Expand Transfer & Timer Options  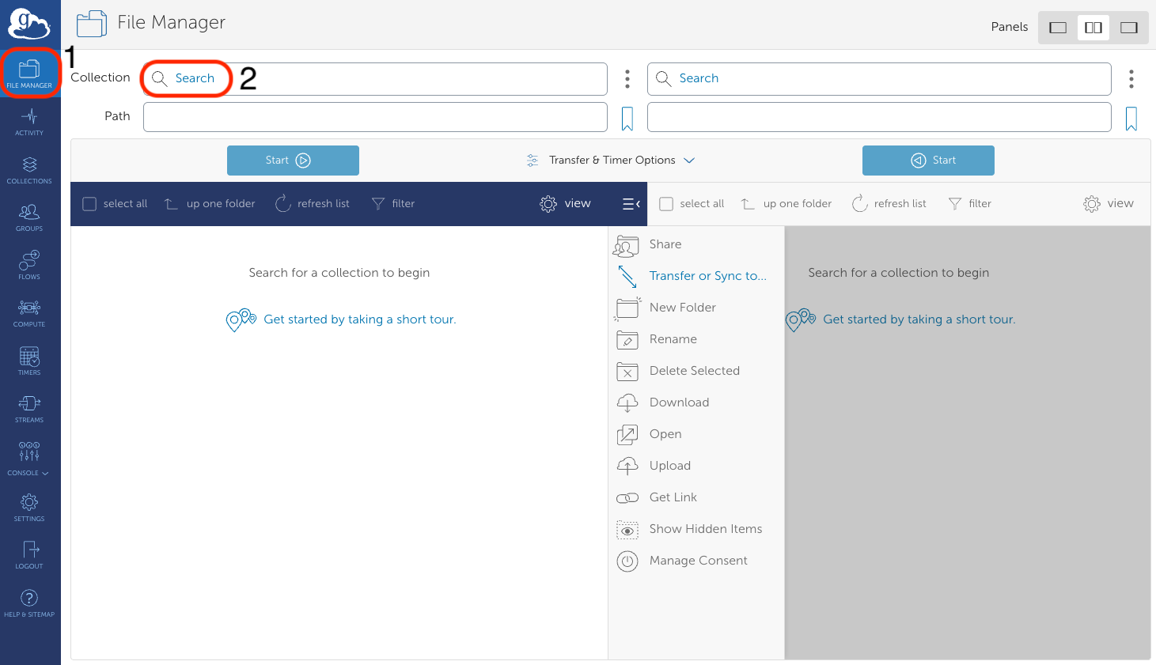coord(611,160)
